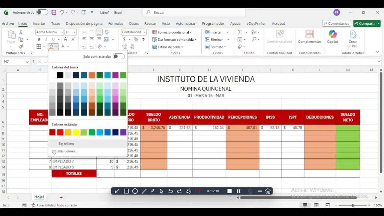Toggle Italic formatting
384x216 pixels.
click(46, 39)
